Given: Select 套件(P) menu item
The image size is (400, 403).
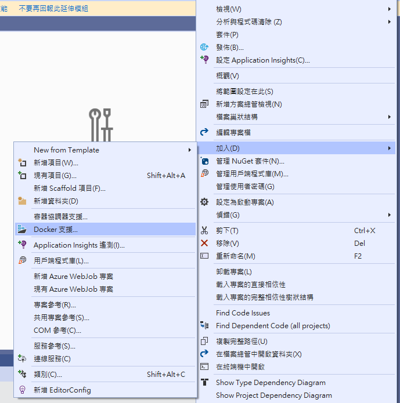Looking at the screenshot, I should pos(297,35).
